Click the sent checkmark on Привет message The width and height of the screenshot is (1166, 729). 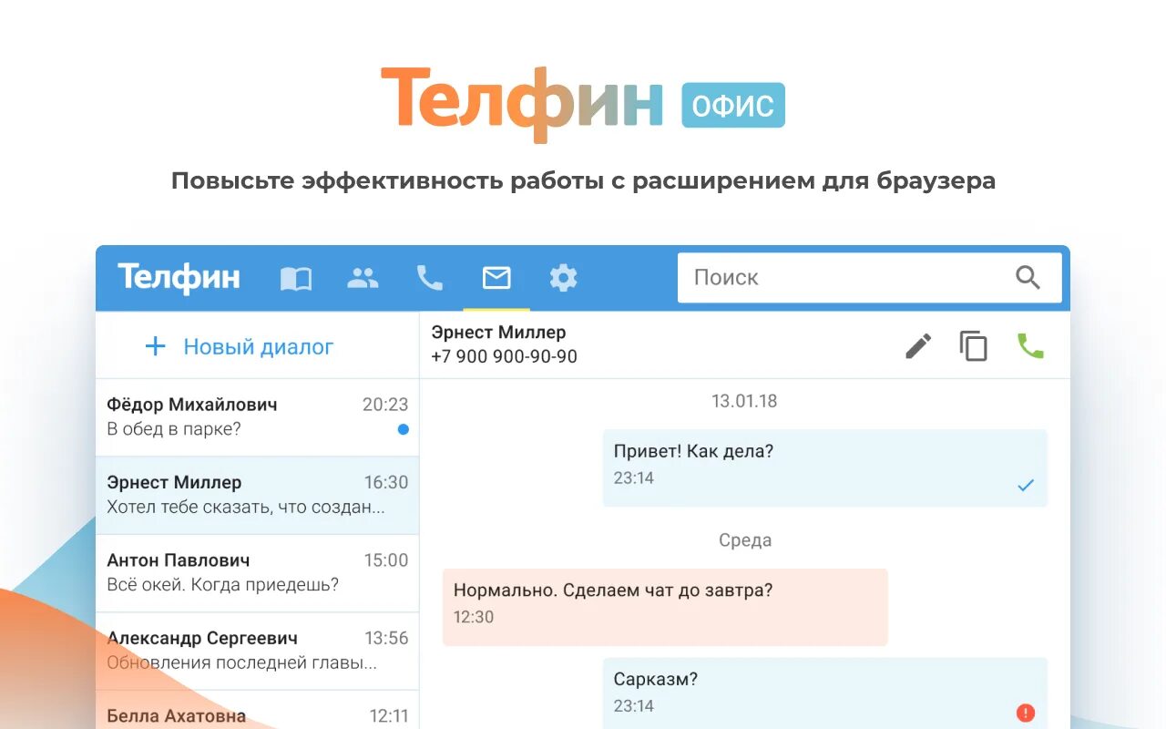coord(1026,486)
